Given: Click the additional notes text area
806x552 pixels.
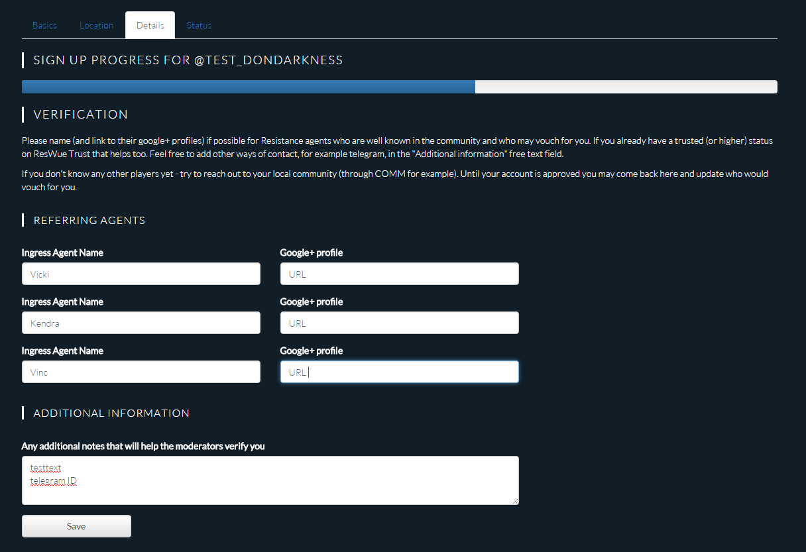Looking at the screenshot, I should pyautogui.click(x=270, y=480).
